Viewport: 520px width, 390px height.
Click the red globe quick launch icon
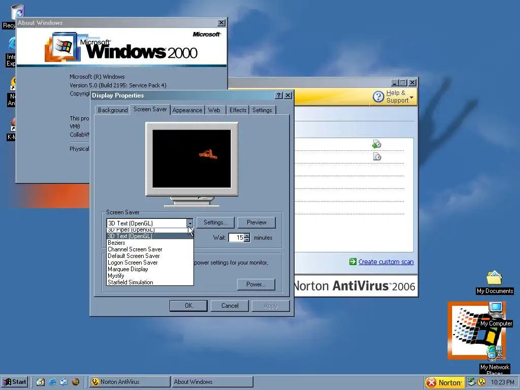tap(76, 382)
